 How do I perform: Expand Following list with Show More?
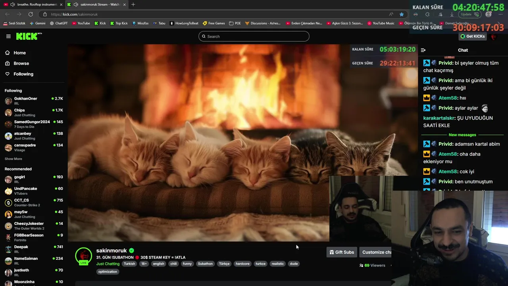13,159
